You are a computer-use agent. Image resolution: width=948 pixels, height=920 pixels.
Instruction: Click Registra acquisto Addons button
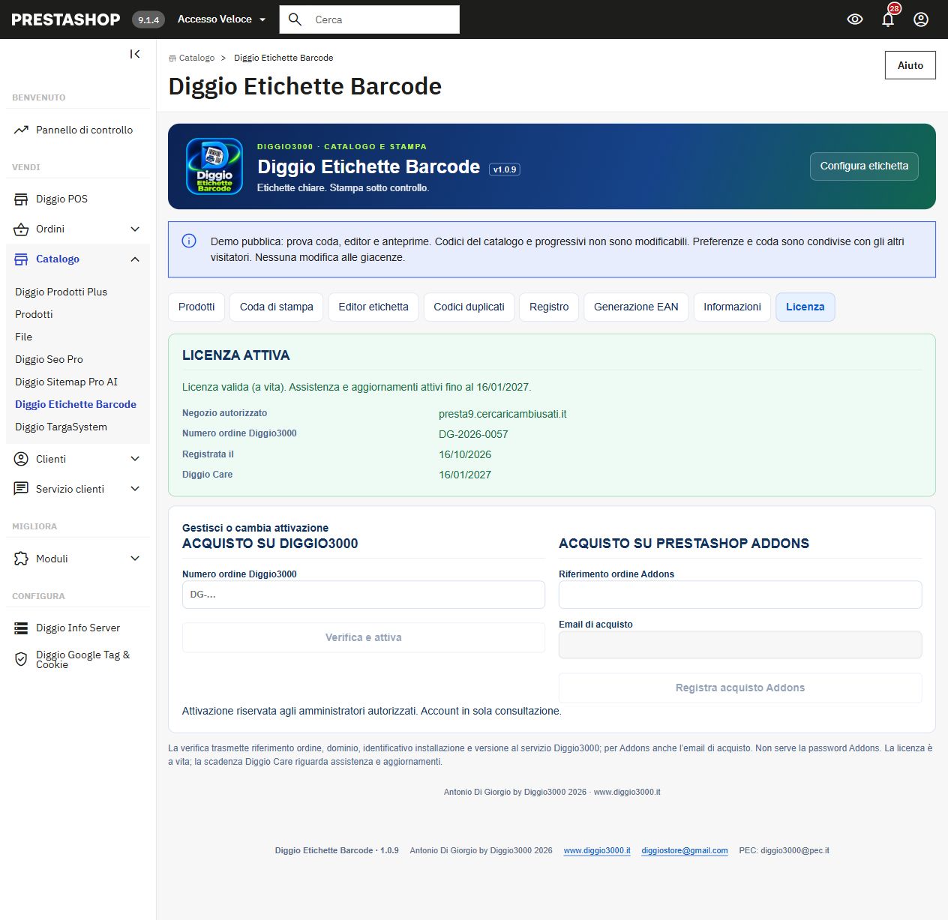point(740,688)
